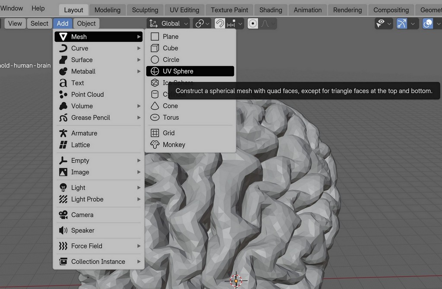Click the Camera icon
Screen dimensions: 442x289
[63, 215]
